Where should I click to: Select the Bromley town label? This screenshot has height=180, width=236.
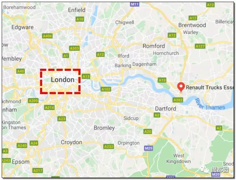pyautogui.click(x=104, y=128)
